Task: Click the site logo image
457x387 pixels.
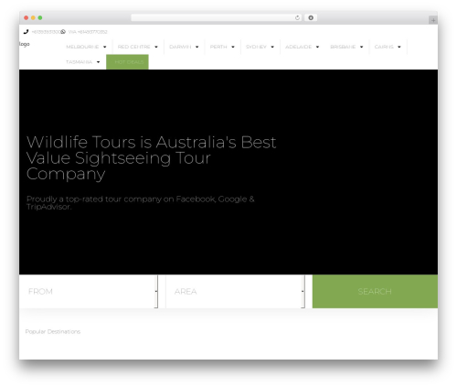Action: click(x=25, y=44)
